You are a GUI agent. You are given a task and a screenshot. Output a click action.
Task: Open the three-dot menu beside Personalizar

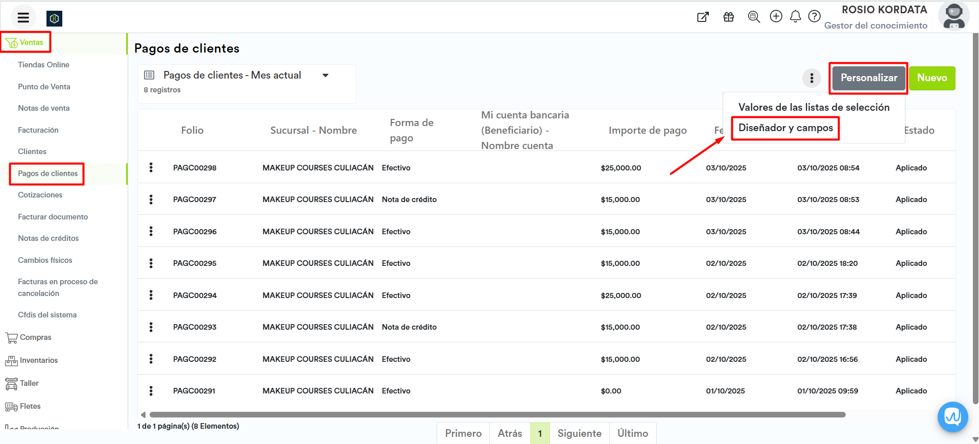point(811,78)
